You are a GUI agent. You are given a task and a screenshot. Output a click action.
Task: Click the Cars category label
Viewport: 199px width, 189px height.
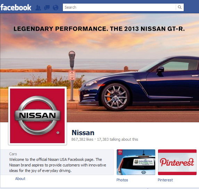(13, 154)
